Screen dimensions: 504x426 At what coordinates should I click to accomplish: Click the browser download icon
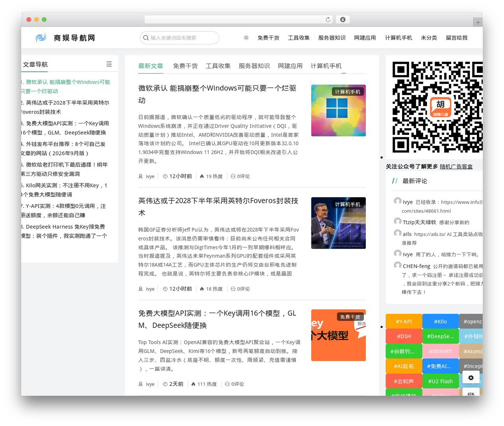(x=343, y=19)
